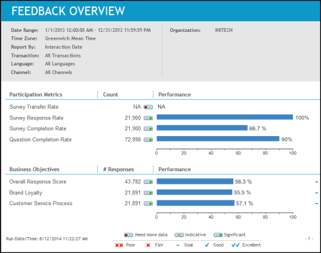321x253 pixels.
Task: Click the 'Question Completion Rate' row label
Action: pos(40,140)
